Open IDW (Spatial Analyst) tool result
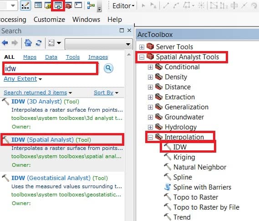Screen dimensions: 259x221 tap(51, 140)
